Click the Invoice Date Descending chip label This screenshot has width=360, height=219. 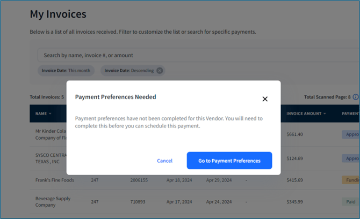[129, 71]
